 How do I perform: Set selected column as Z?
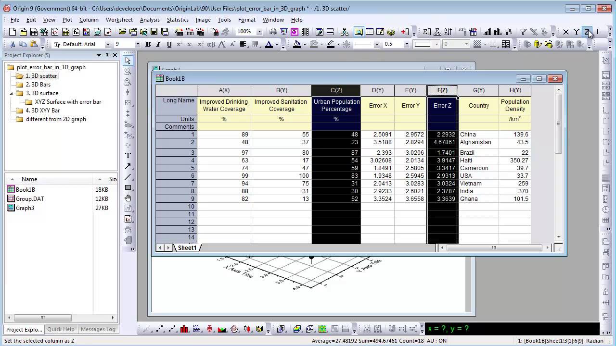pyautogui.click(x=587, y=32)
